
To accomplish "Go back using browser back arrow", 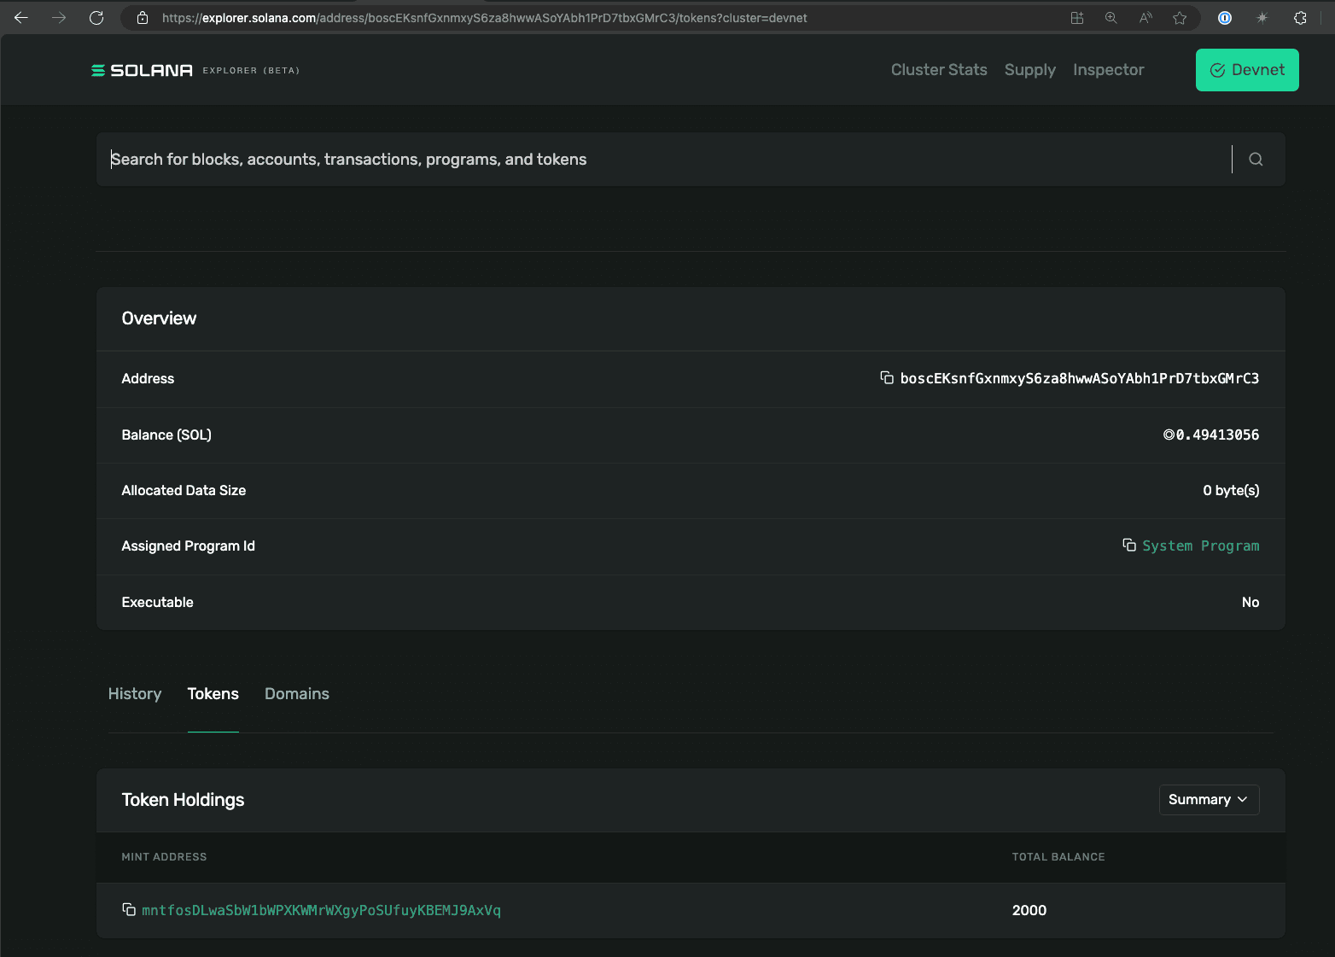I will pyautogui.click(x=21, y=18).
